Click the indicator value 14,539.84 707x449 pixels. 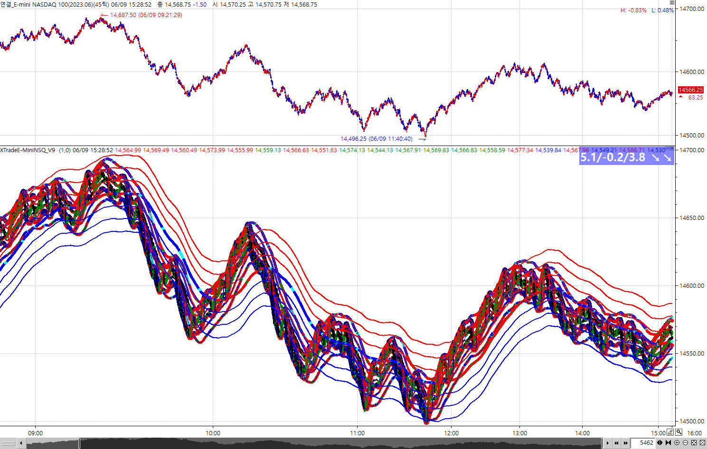548,150
